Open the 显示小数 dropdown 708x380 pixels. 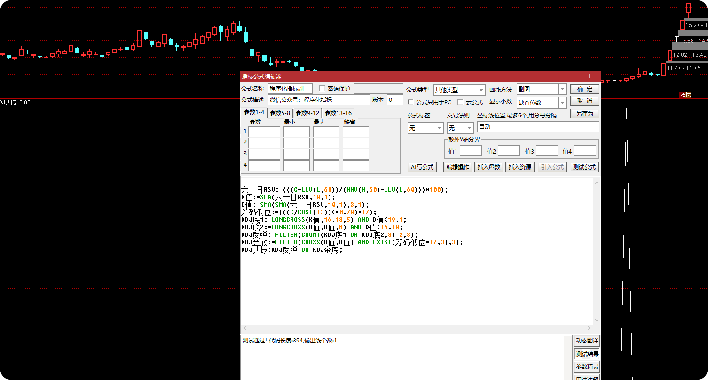(562, 102)
